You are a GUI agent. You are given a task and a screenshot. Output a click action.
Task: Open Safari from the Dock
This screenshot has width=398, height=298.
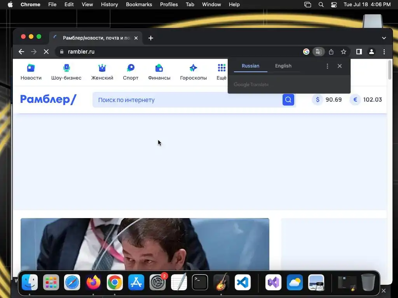click(72, 282)
